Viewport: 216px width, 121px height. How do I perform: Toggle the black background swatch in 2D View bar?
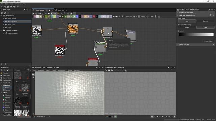click(110, 117)
